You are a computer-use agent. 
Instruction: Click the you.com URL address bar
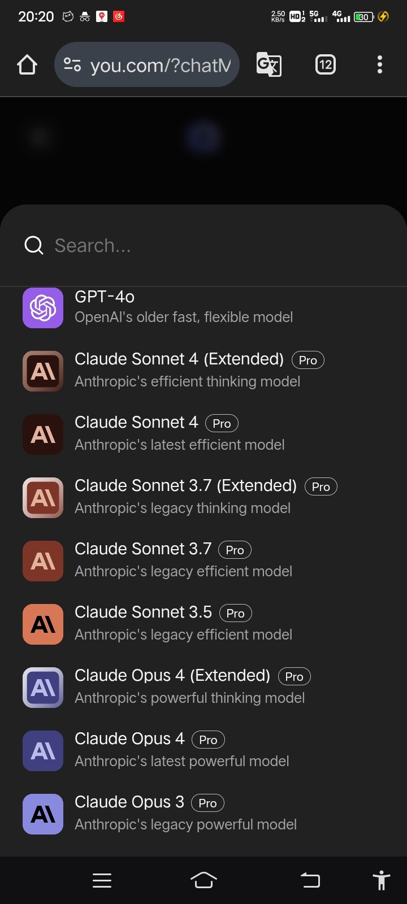(147, 65)
